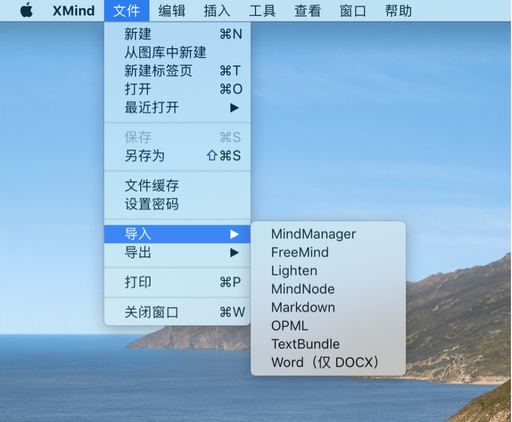Expand the 最近打开 submenu arrow
This screenshot has height=422, width=512.
coord(234,108)
